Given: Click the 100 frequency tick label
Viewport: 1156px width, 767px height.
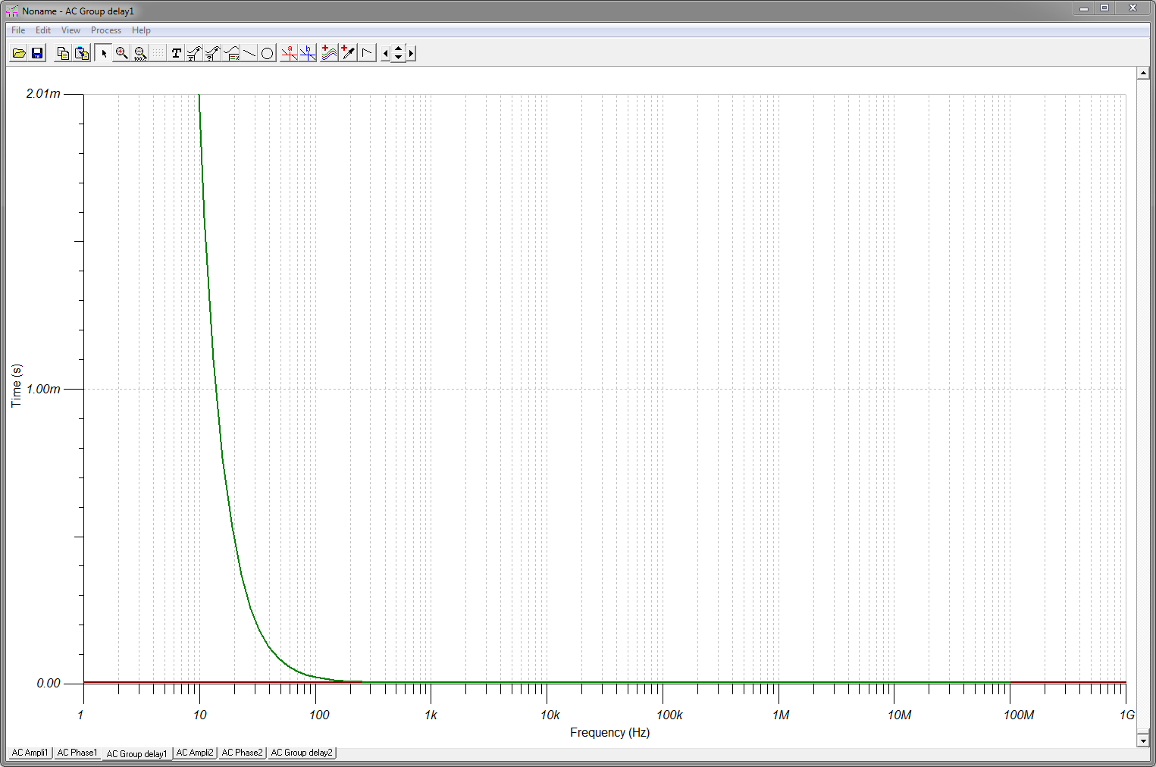Looking at the screenshot, I should click(319, 715).
